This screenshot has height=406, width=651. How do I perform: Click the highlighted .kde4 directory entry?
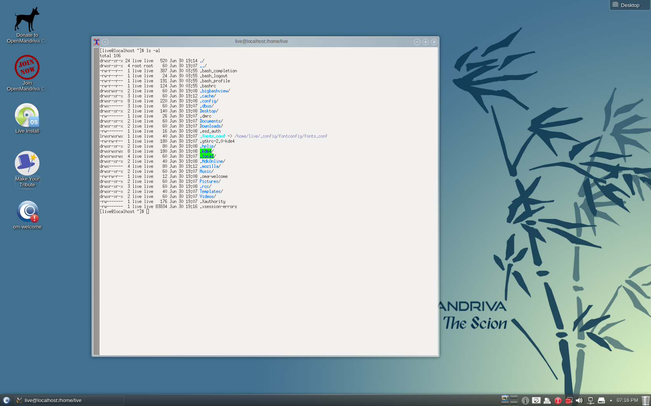206,151
